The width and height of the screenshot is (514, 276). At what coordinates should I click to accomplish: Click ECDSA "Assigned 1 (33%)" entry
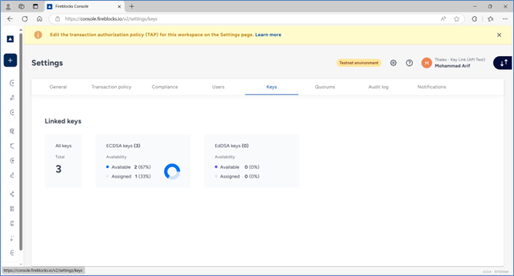pos(128,176)
